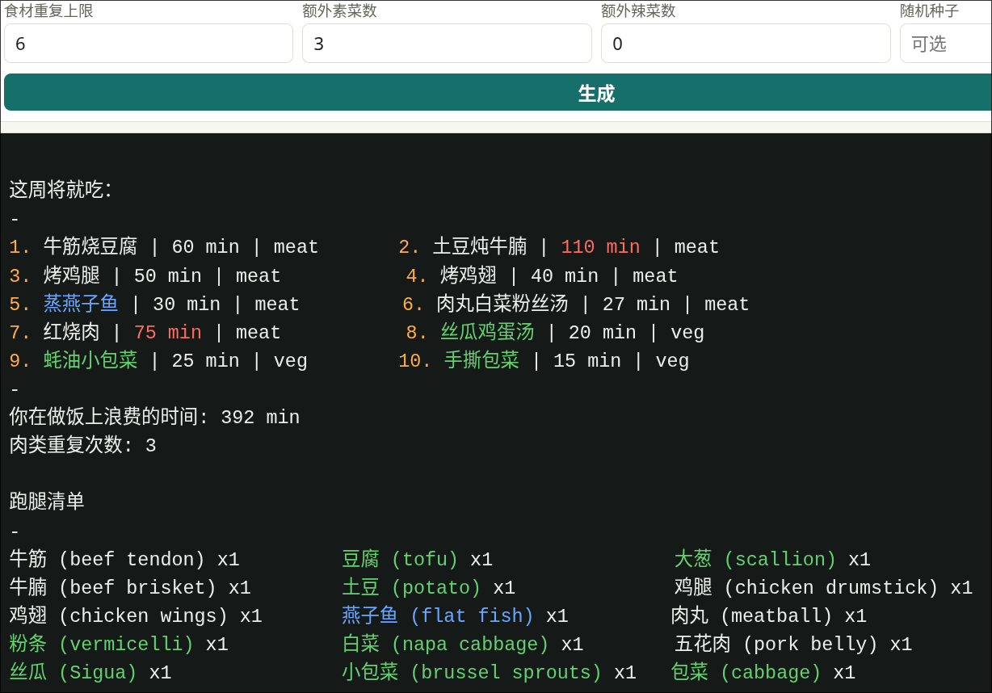Select 肉丸白菜粉丝汤 in the menu
This screenshot has width=992, height=693.
point(502,304)
